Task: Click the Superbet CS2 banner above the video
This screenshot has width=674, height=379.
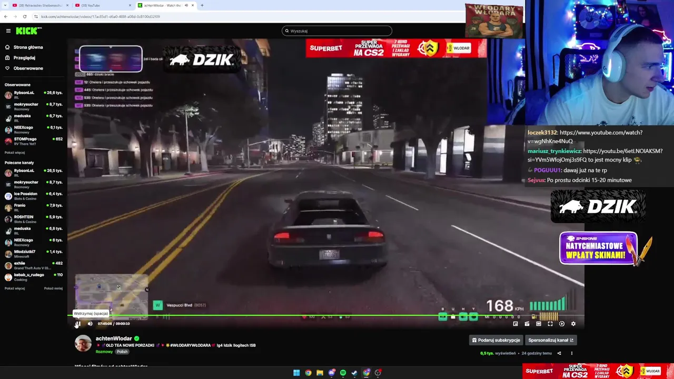Action: point(396,48)
